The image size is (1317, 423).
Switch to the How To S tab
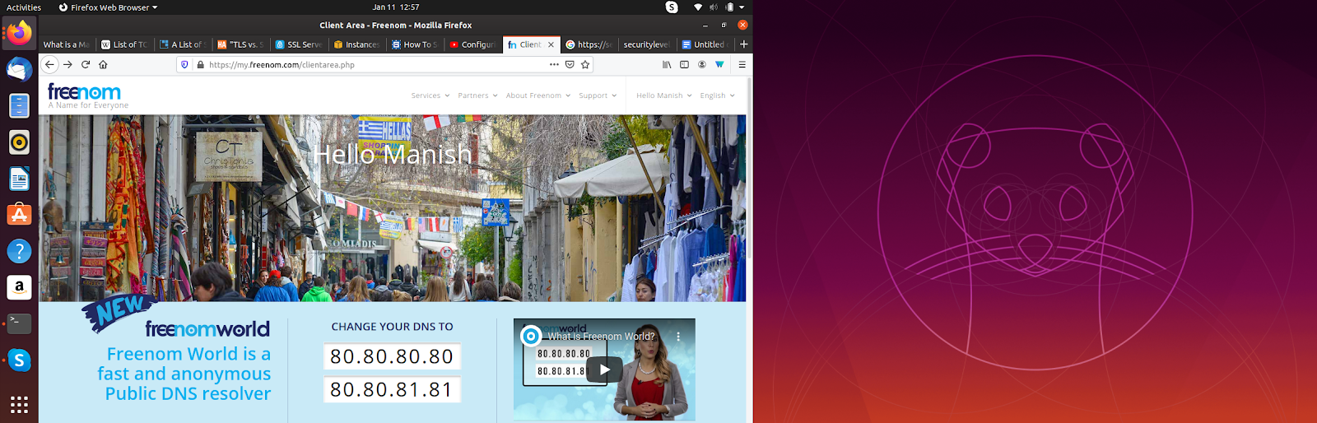point(415,44)
